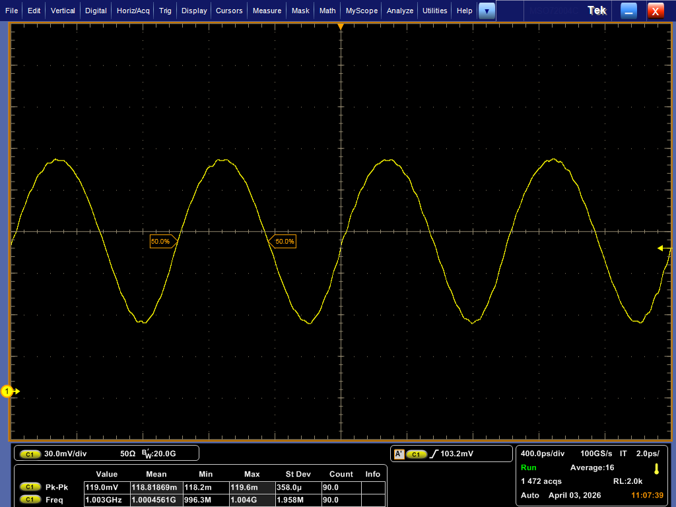This screenshot has width=676, height=507.
Task: Click the yellow temperature indicator icon
Action: [x=657, y=469]
